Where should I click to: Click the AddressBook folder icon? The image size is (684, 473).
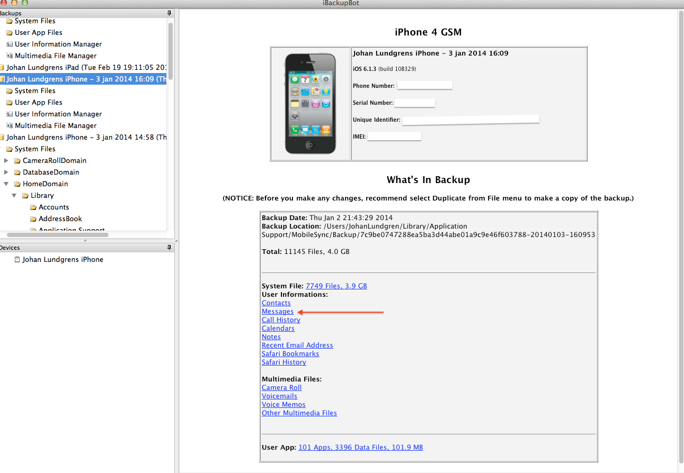pyautogui.click(x=33, y=219)
